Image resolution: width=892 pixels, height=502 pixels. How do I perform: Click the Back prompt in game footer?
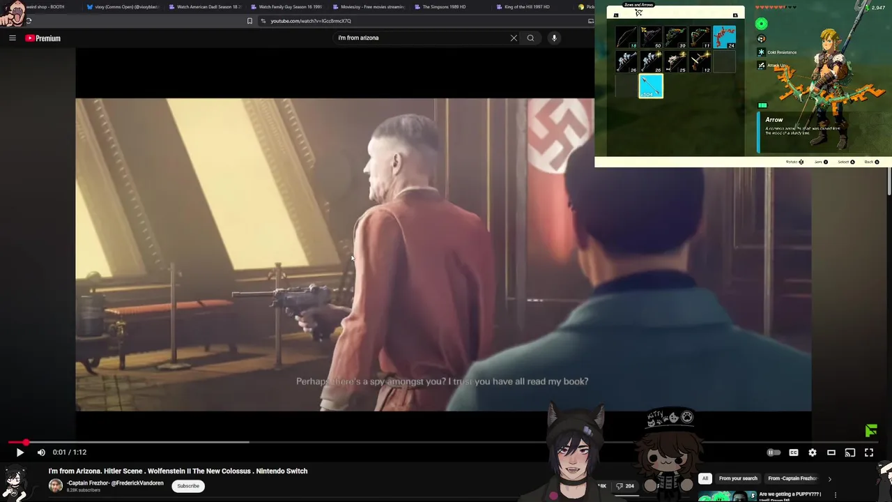coord(872,162)
